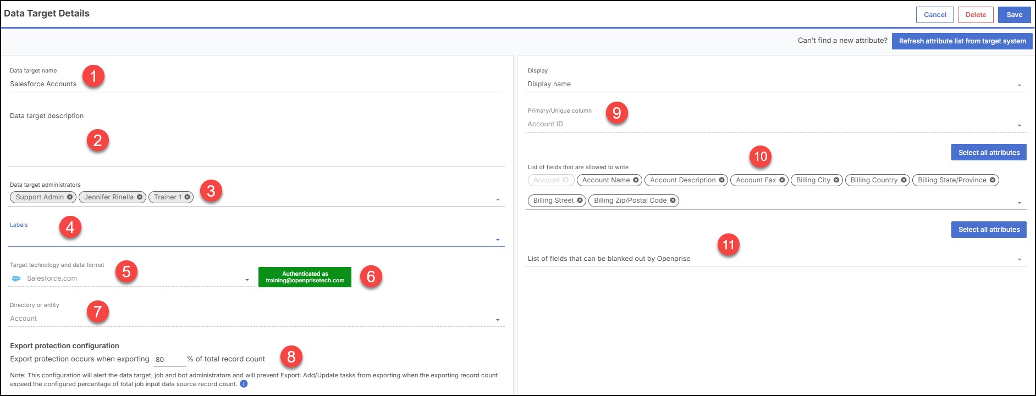Open the Display name dropdown
Image resolution: width=1036 pixels, height=396 pixels.
click(1019, 85)
